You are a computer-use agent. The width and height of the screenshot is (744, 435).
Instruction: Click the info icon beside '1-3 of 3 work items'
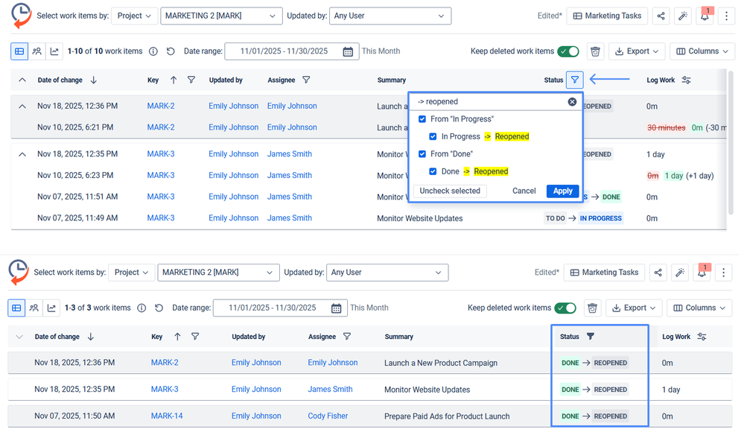[142, 308]
